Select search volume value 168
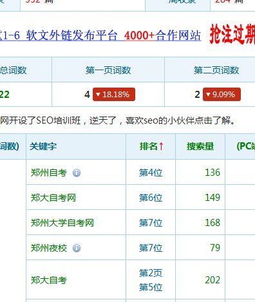The width and height of the screenshot is (255, 302). (x=212, y=223)
